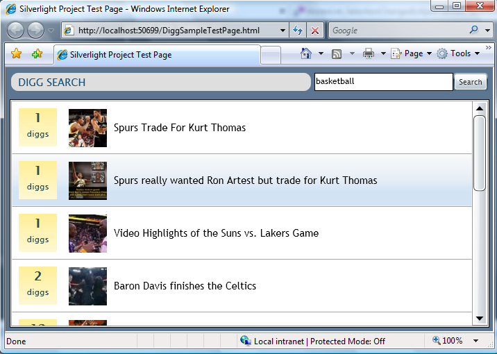Click the 2 diggs box for Baron Davis
This screenshot has width=497, height=354.
(x=37, y=285)
